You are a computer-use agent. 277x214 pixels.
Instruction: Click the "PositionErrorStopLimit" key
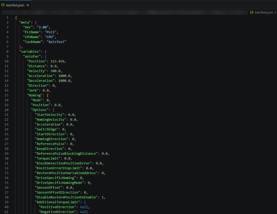click(59, 168)
